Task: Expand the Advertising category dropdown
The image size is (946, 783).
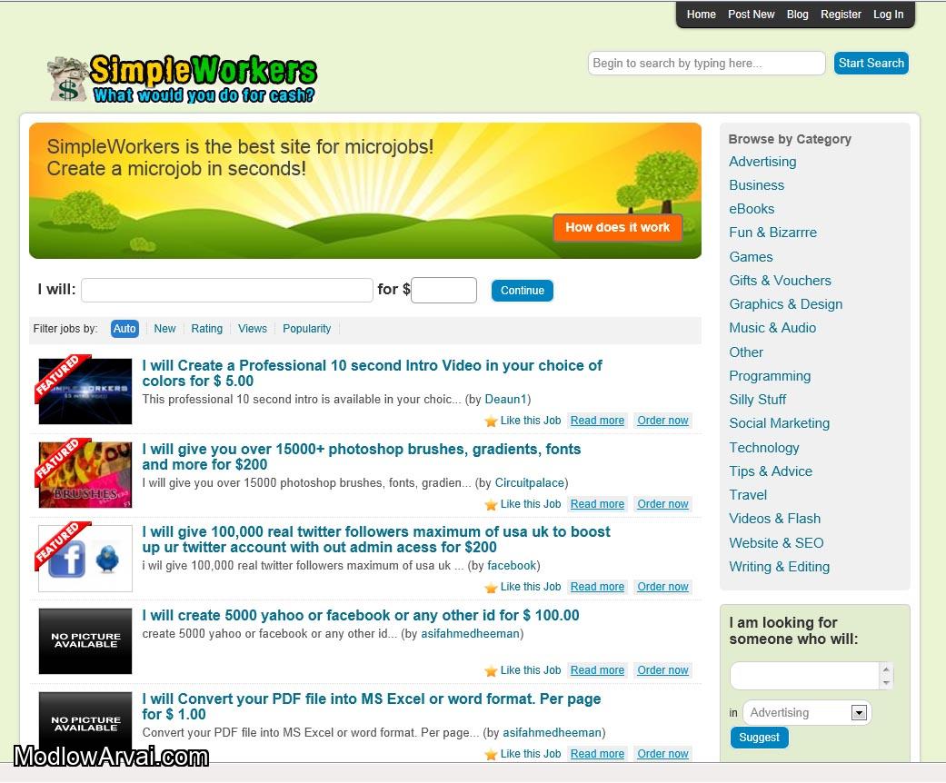Action: pos(859,713)
